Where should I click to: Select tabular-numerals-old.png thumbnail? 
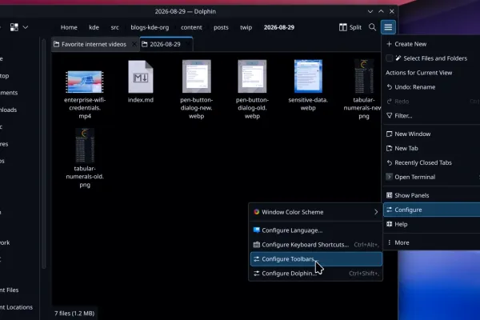pos(85,145)
